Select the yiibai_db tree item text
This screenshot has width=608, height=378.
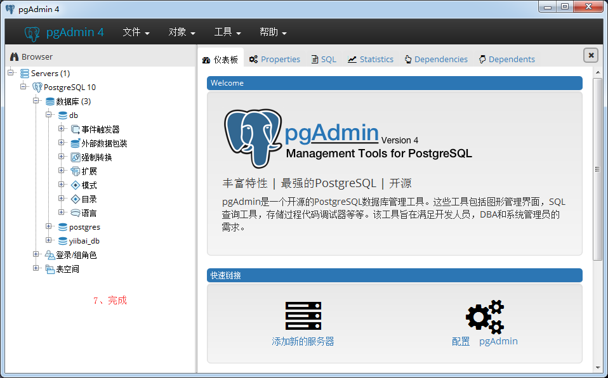(84, 241)
